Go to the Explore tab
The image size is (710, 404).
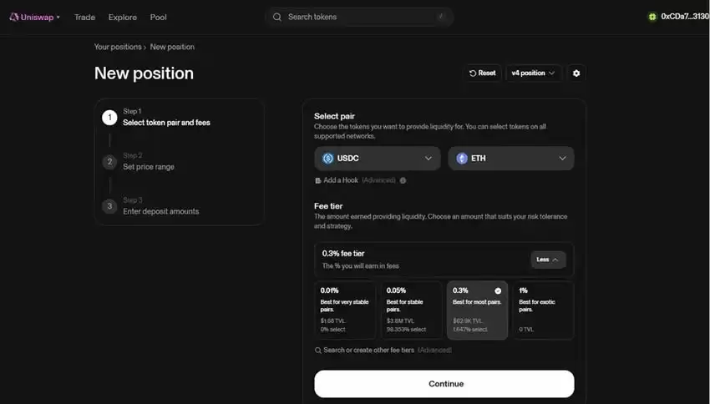(122, 17)
